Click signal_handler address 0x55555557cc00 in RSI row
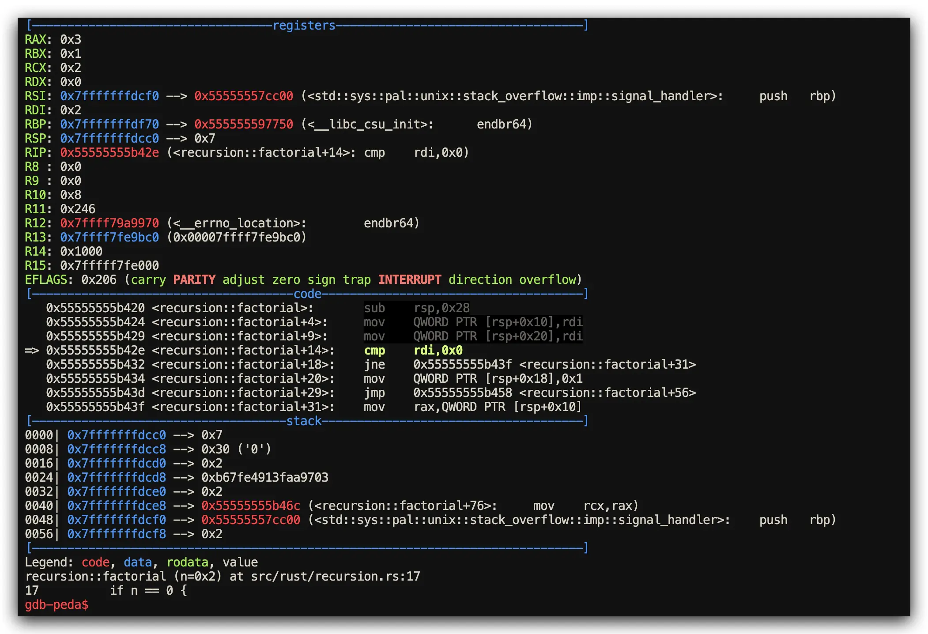 (x=244, y=96)
